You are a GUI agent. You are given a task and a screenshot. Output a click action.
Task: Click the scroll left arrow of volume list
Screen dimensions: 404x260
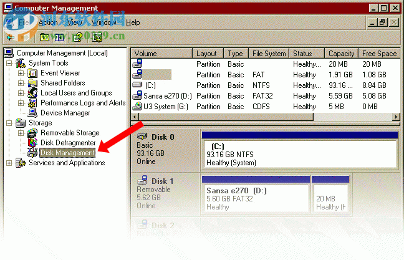pos(135,117)
